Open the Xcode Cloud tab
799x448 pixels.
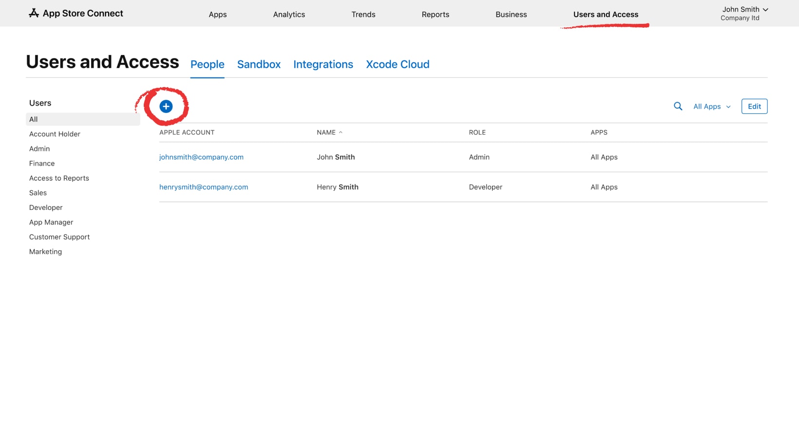pos(398,64)
